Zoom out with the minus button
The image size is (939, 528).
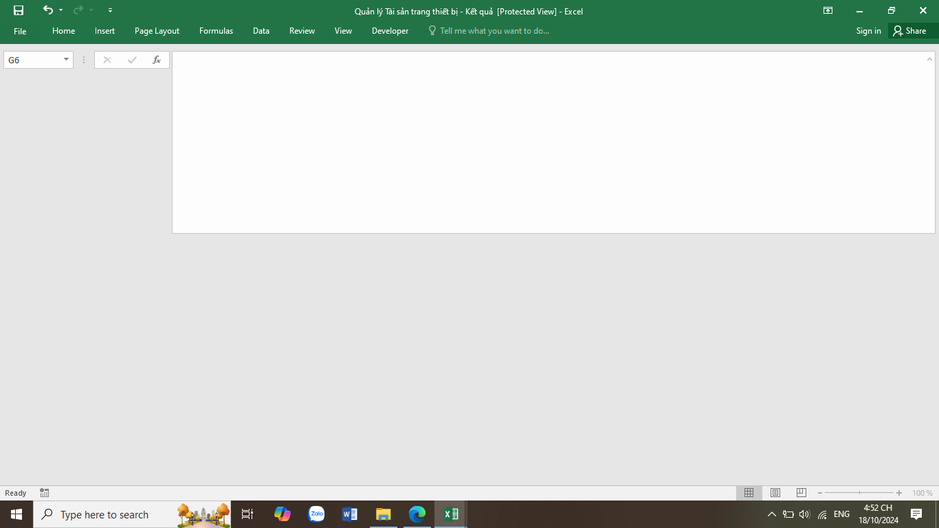tap(820, 493)
